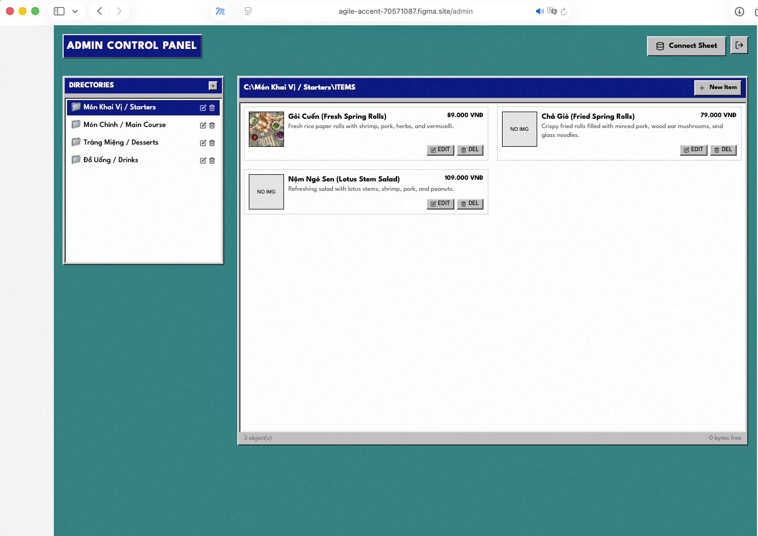Edit Gỏi Cuốn (Fresh Spring Rolls) item
The image size is (758, 536).
(x=441, y=150)
